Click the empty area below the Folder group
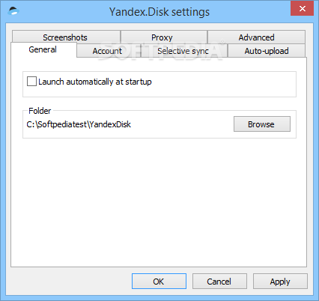The height and width of the screenshot is (301, 319). click(159, 202)
